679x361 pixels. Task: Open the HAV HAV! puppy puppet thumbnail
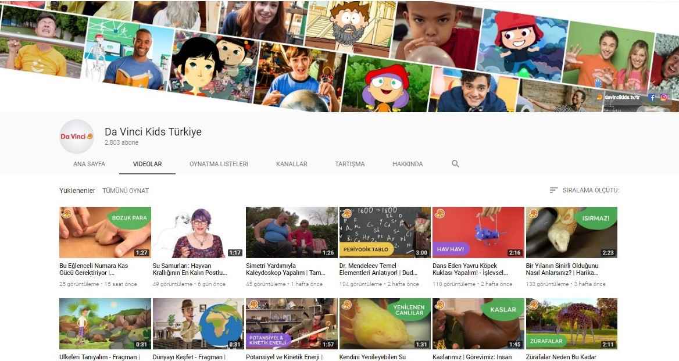coord(478,233)
